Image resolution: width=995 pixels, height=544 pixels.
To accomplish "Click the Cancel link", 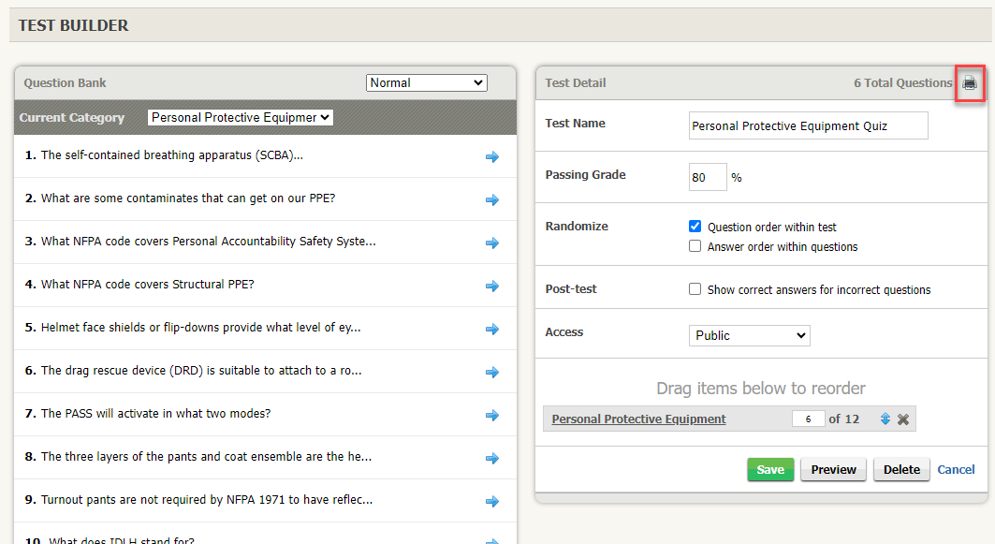I will coord(956,470).
